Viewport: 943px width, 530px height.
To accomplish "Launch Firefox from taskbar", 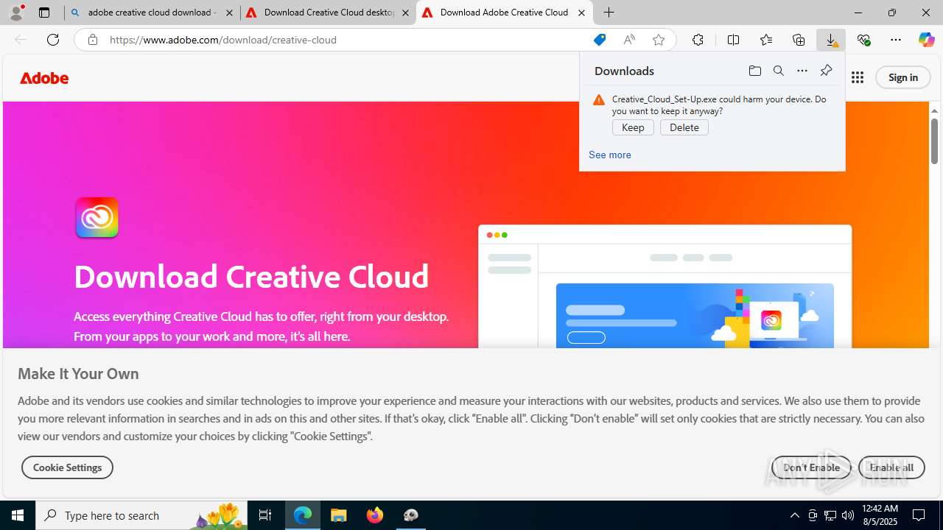I will coord(375,515).
